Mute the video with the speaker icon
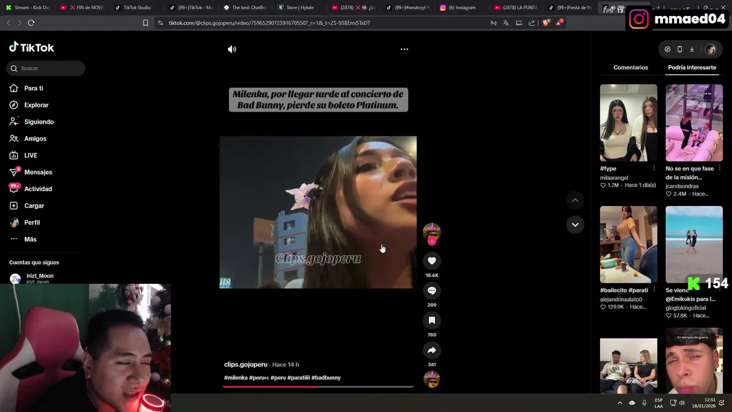The height and width of the screenshot is (412, 732). [232, 49]
